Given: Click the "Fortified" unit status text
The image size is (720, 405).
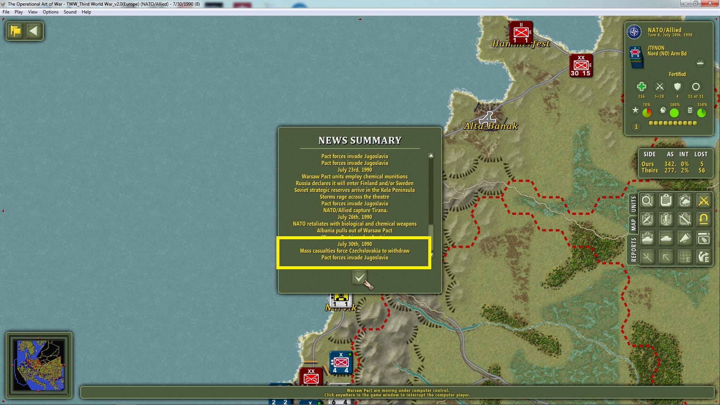Looking at the screenshot, I should (677, 74).
